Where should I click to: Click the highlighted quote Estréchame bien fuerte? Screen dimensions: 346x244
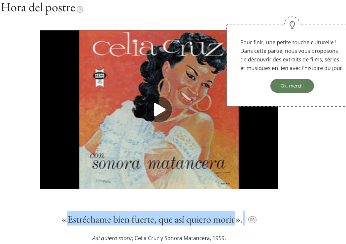(151, 220)
